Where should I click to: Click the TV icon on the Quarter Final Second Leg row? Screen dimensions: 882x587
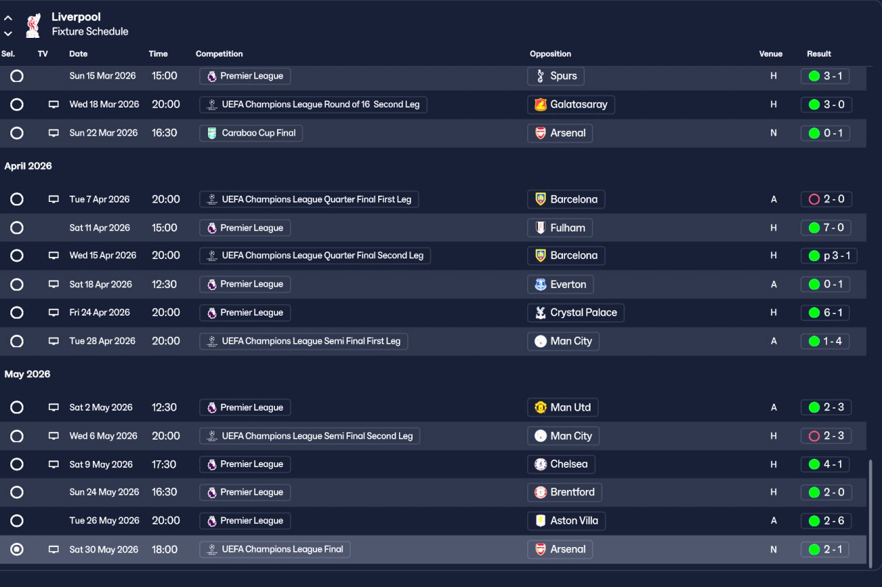pos(54,256)
